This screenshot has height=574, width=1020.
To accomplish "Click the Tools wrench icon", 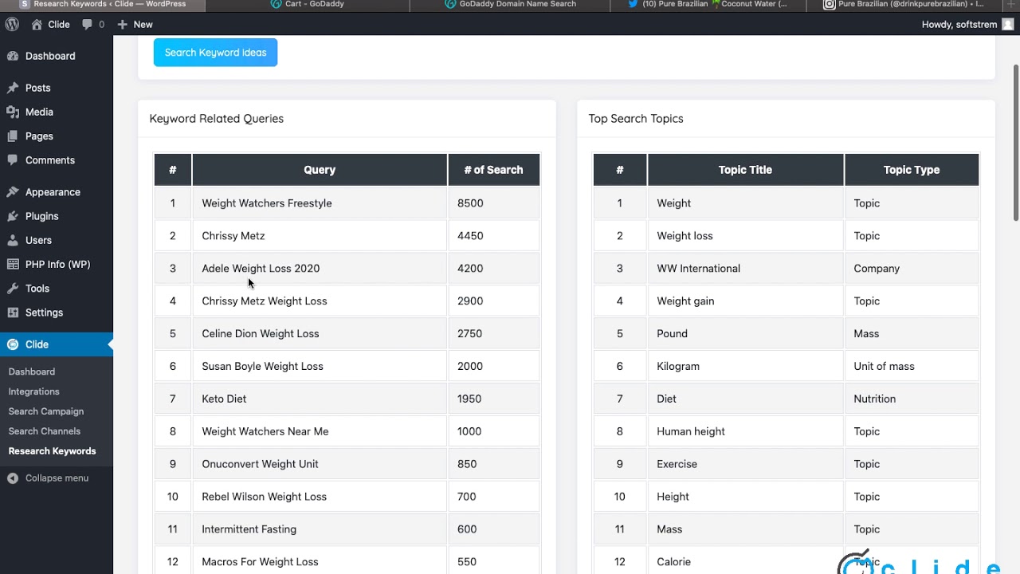I will click(12, 288).
